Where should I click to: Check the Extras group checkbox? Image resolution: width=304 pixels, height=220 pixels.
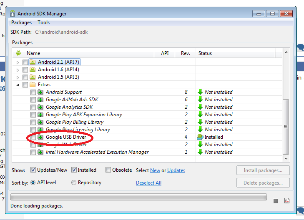tap(25, 85)
